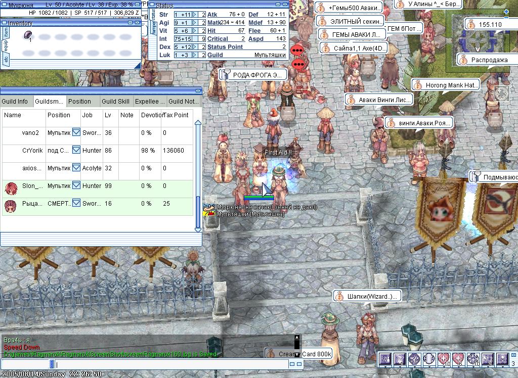Activate the hotkey skill with a cross in a circle

coord(414,359)
